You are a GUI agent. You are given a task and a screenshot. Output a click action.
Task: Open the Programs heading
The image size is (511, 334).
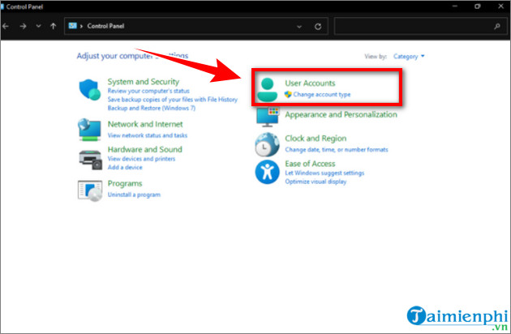tap(125, 183)
